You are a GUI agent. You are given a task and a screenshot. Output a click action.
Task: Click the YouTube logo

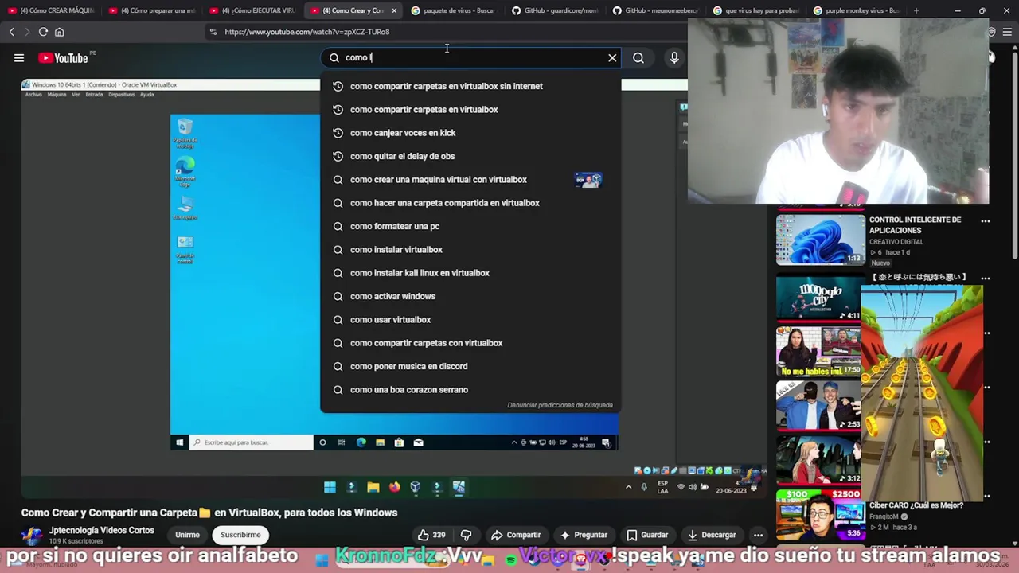63,57
